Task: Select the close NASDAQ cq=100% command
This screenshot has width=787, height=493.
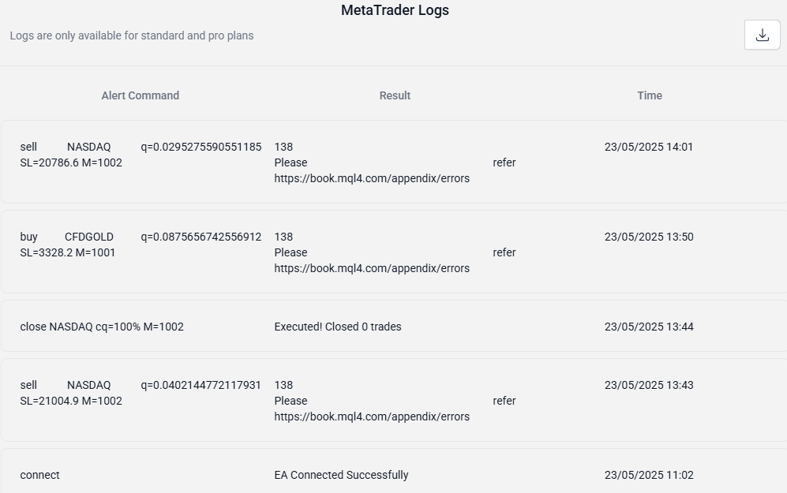Action: point(102,327)
